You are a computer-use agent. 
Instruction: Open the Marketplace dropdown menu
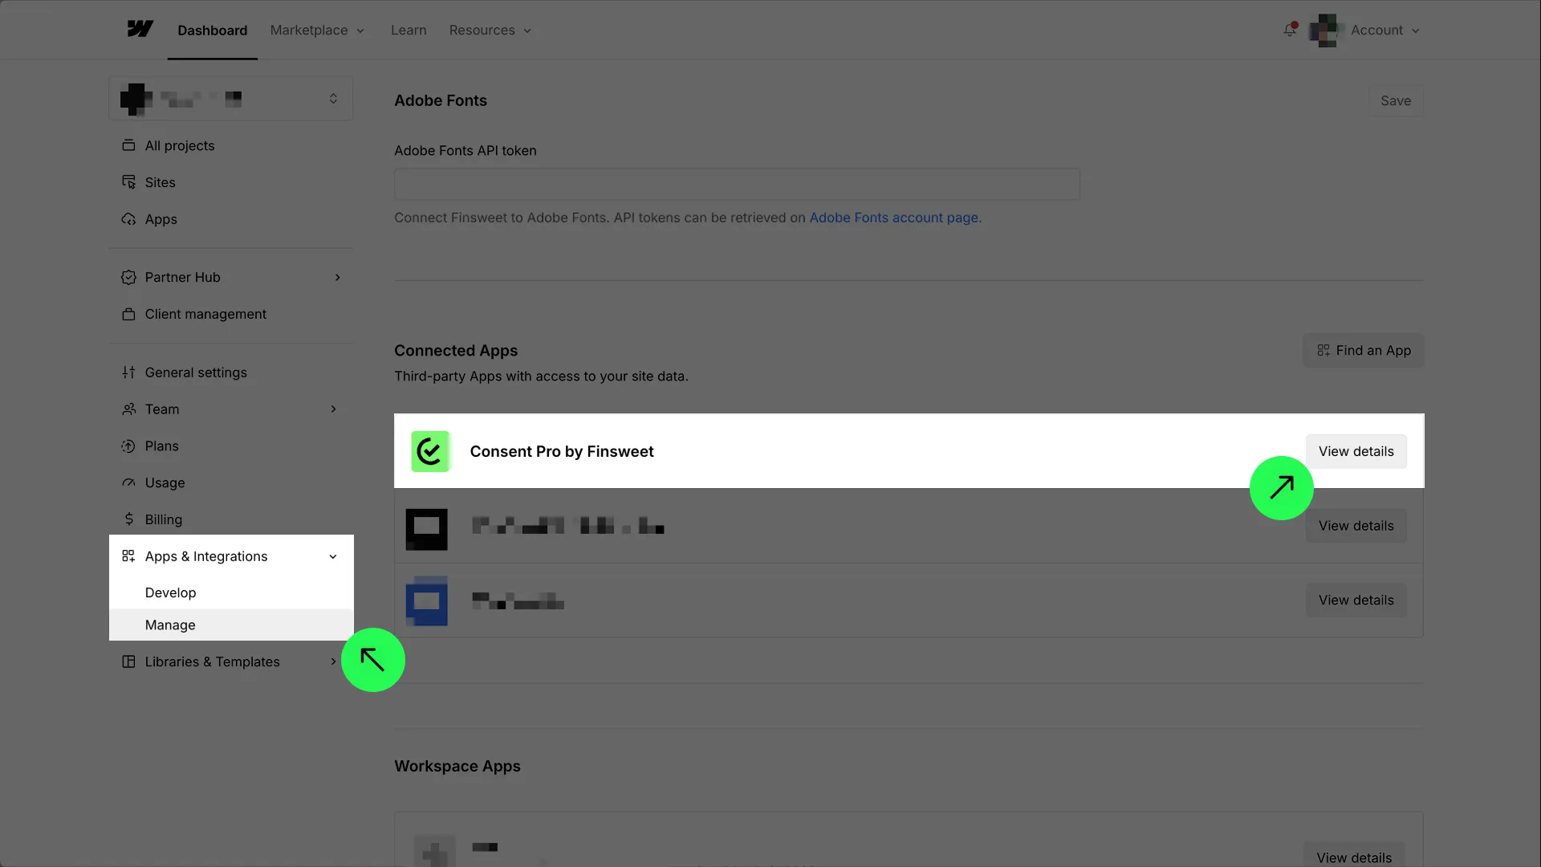(318, 31)
